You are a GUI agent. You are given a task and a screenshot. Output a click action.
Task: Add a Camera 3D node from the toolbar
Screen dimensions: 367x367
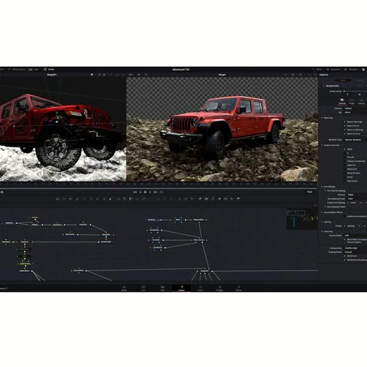(x=226, y=199)
